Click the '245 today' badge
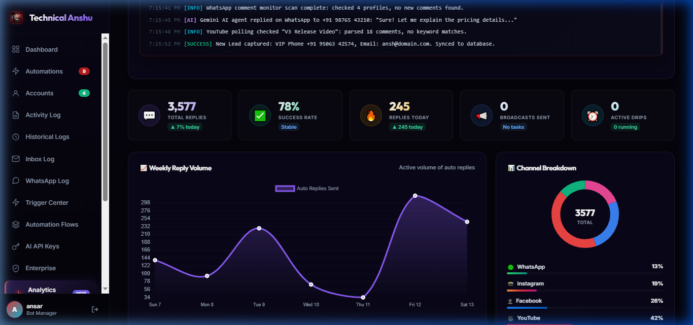Image resolution: width=693 pixels, height=325 pixels. [407, 127]
